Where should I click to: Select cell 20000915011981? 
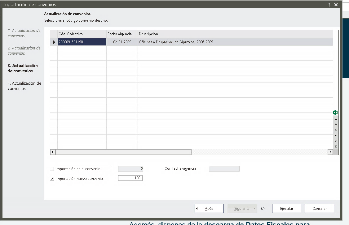[x=82, y=42]
